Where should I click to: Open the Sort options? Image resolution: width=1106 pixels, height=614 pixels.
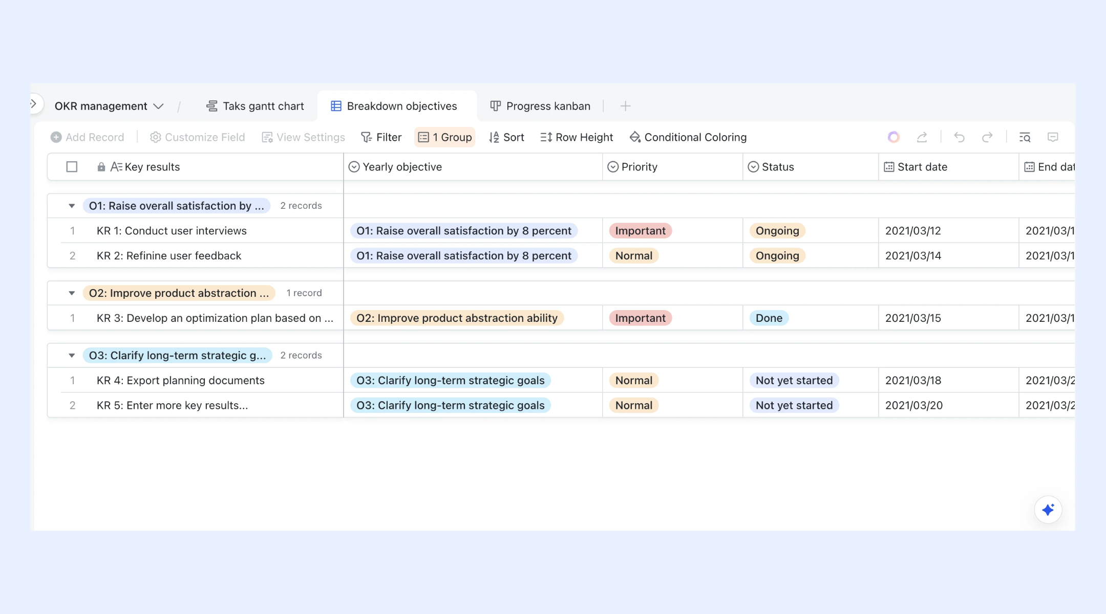click(506, 137)
